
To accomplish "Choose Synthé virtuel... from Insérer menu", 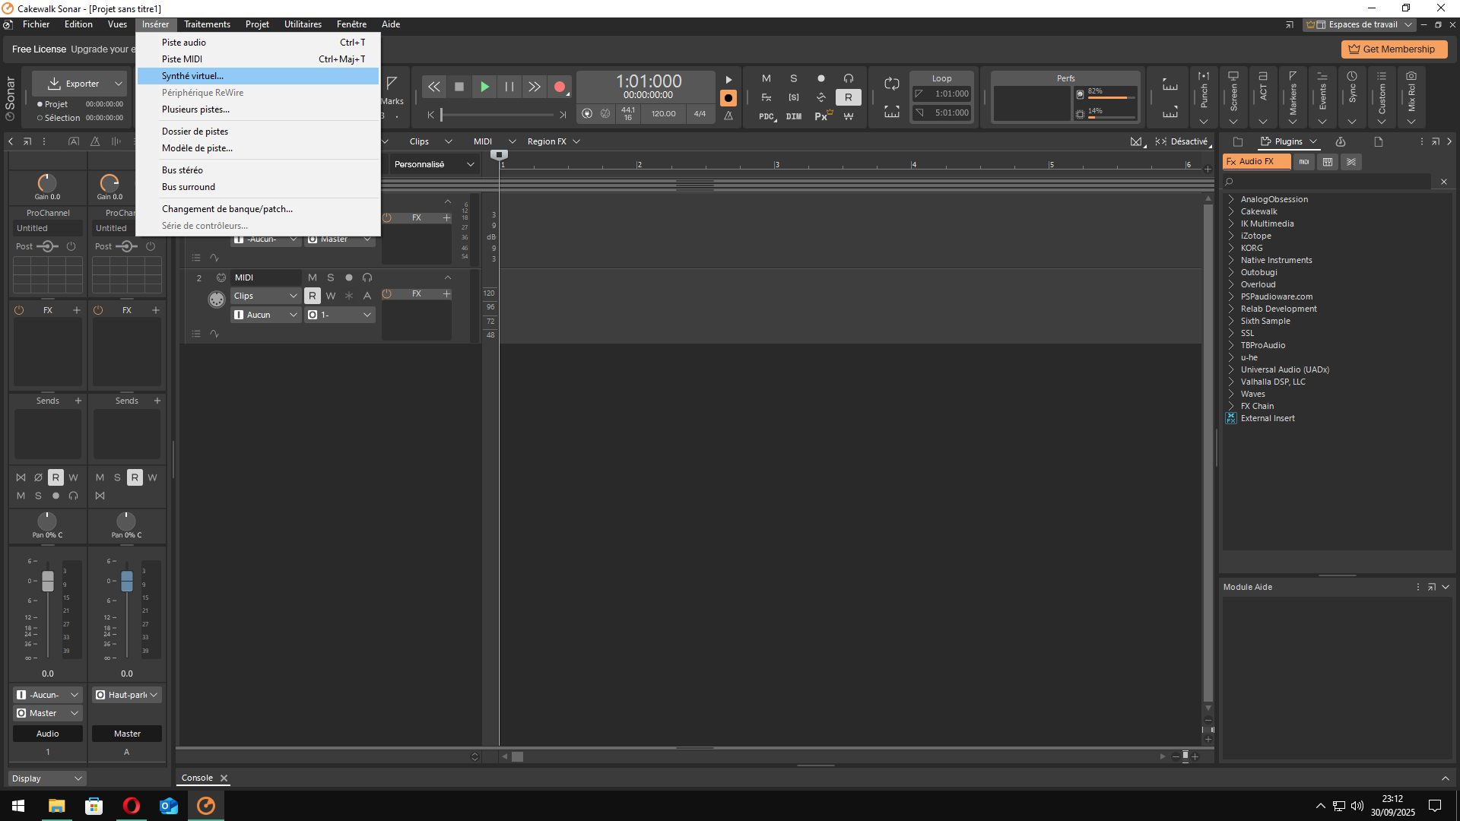I will point(192,76).
